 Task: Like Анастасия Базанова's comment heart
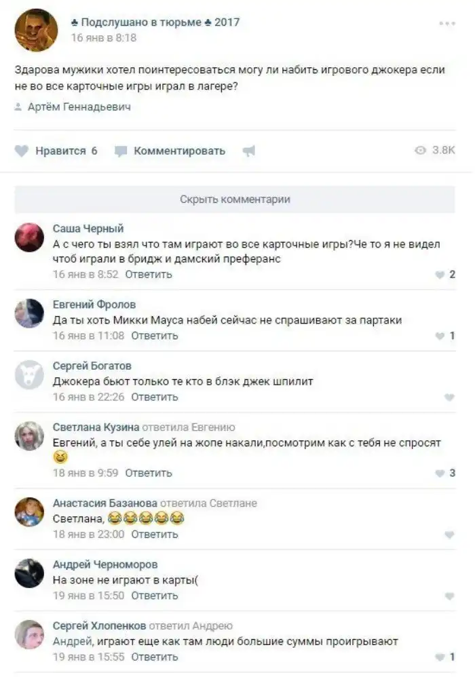(449, 535)
